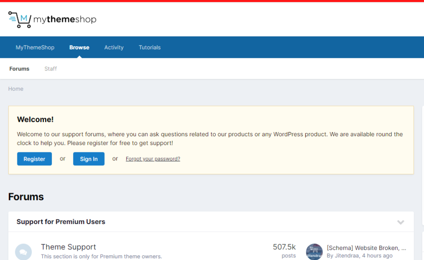Follow the 'Forgot your password?' link
This screenshot has width=424, height=260.
pyautogui.click(x=153, y=159)
